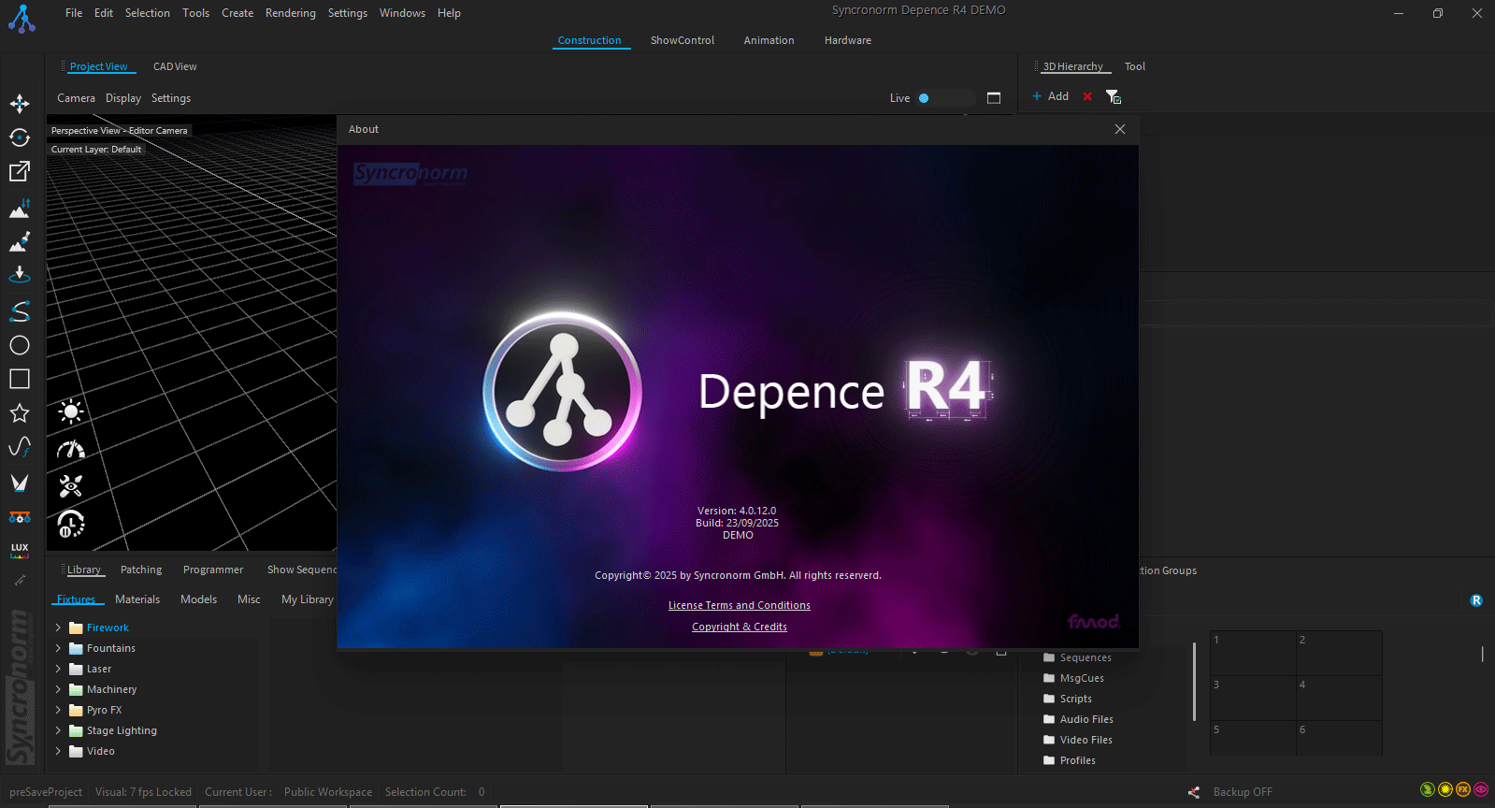1495x808 pixels.
Task: Switch to the ShowControl tab
Action: (x=683, y=40)
